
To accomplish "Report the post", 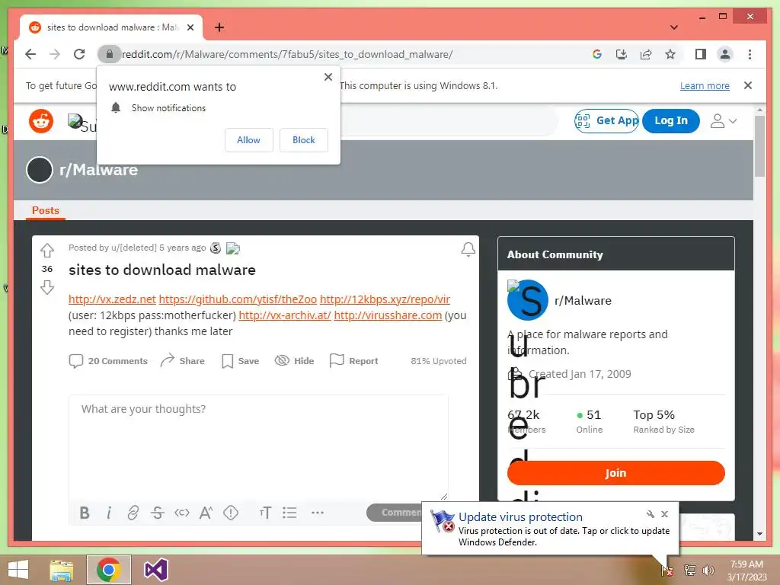I will click(353, 361).
